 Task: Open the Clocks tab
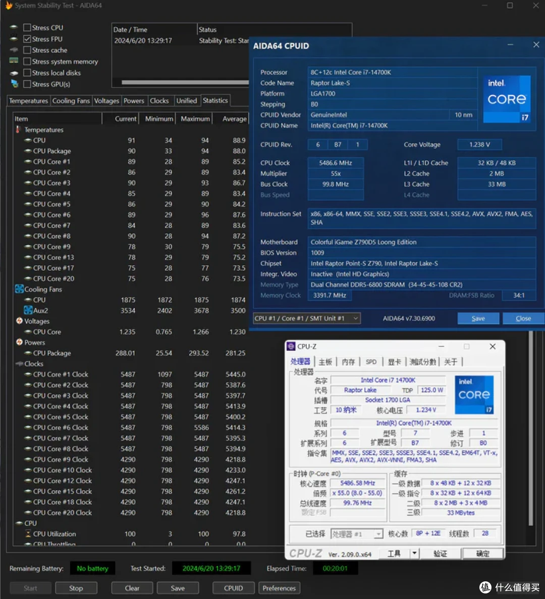(x=159, y=101)
